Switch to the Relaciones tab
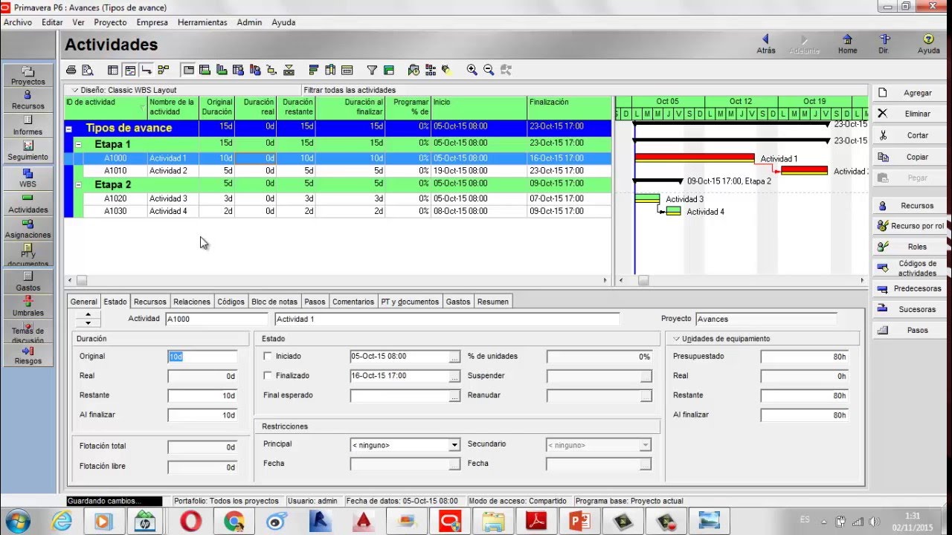Viewport: 952px width, 535px height. [x=191, y=302]
